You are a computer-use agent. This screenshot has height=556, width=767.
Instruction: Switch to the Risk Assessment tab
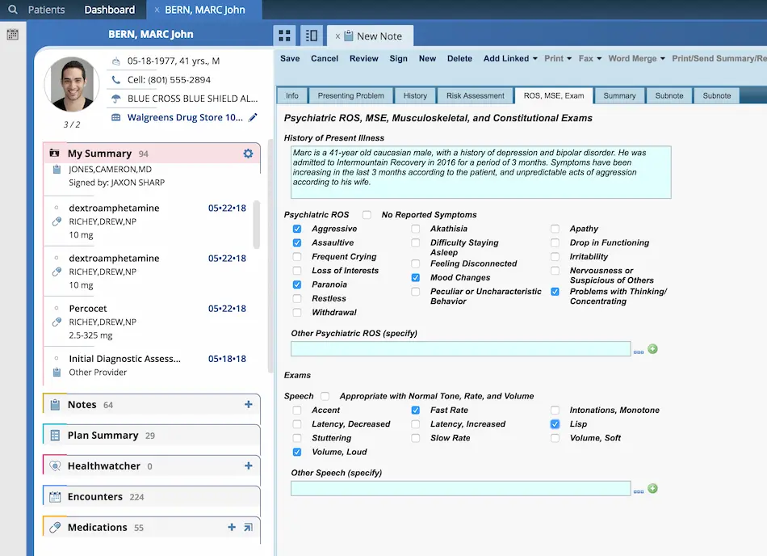click(475, 95)
